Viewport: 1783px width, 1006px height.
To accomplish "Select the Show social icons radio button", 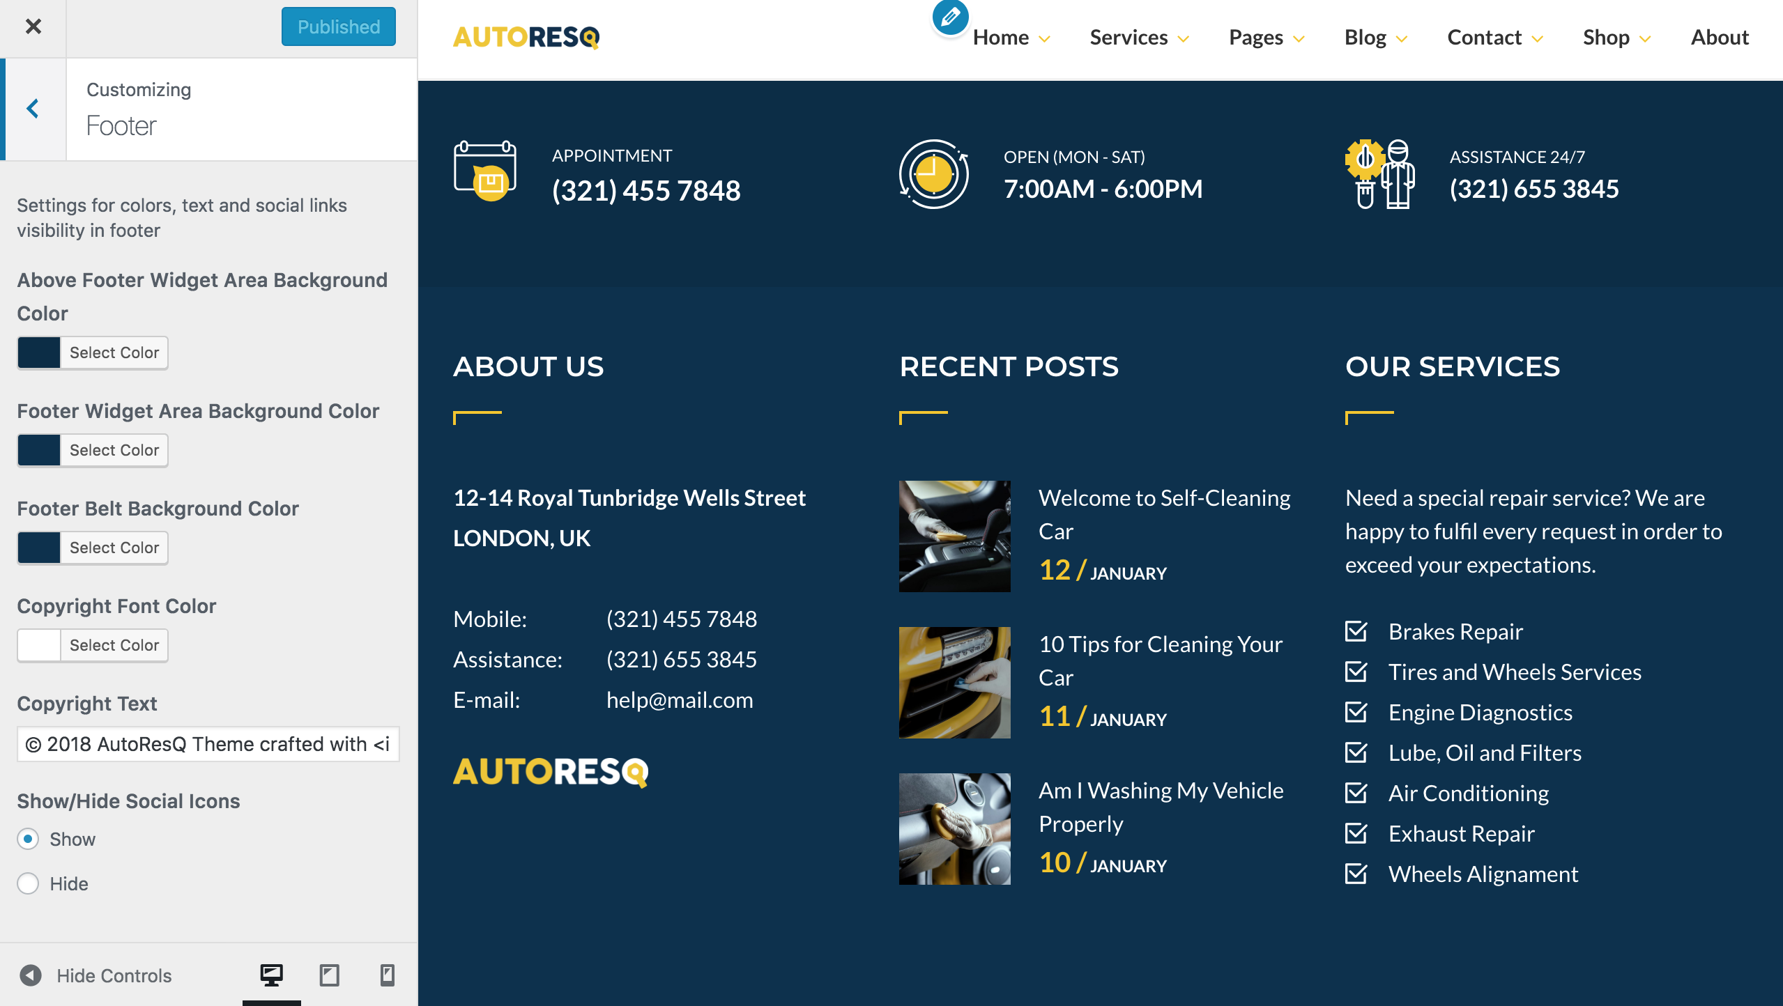I will [28, 839].
